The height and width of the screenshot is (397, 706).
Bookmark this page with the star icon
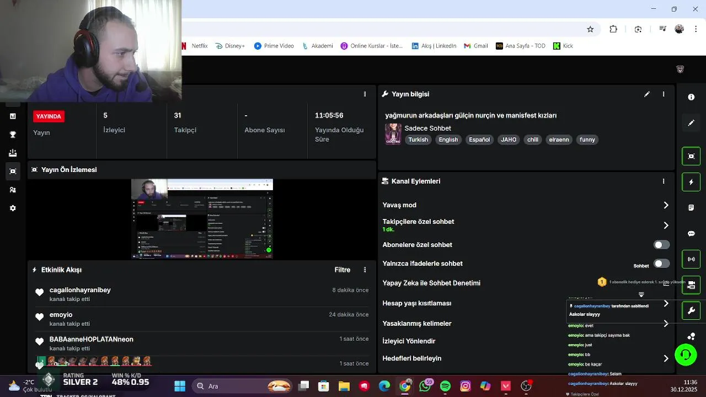click(x=590, y=29)
